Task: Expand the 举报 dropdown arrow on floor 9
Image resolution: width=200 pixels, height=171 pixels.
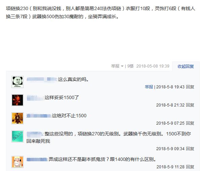Action: (122, 66)
